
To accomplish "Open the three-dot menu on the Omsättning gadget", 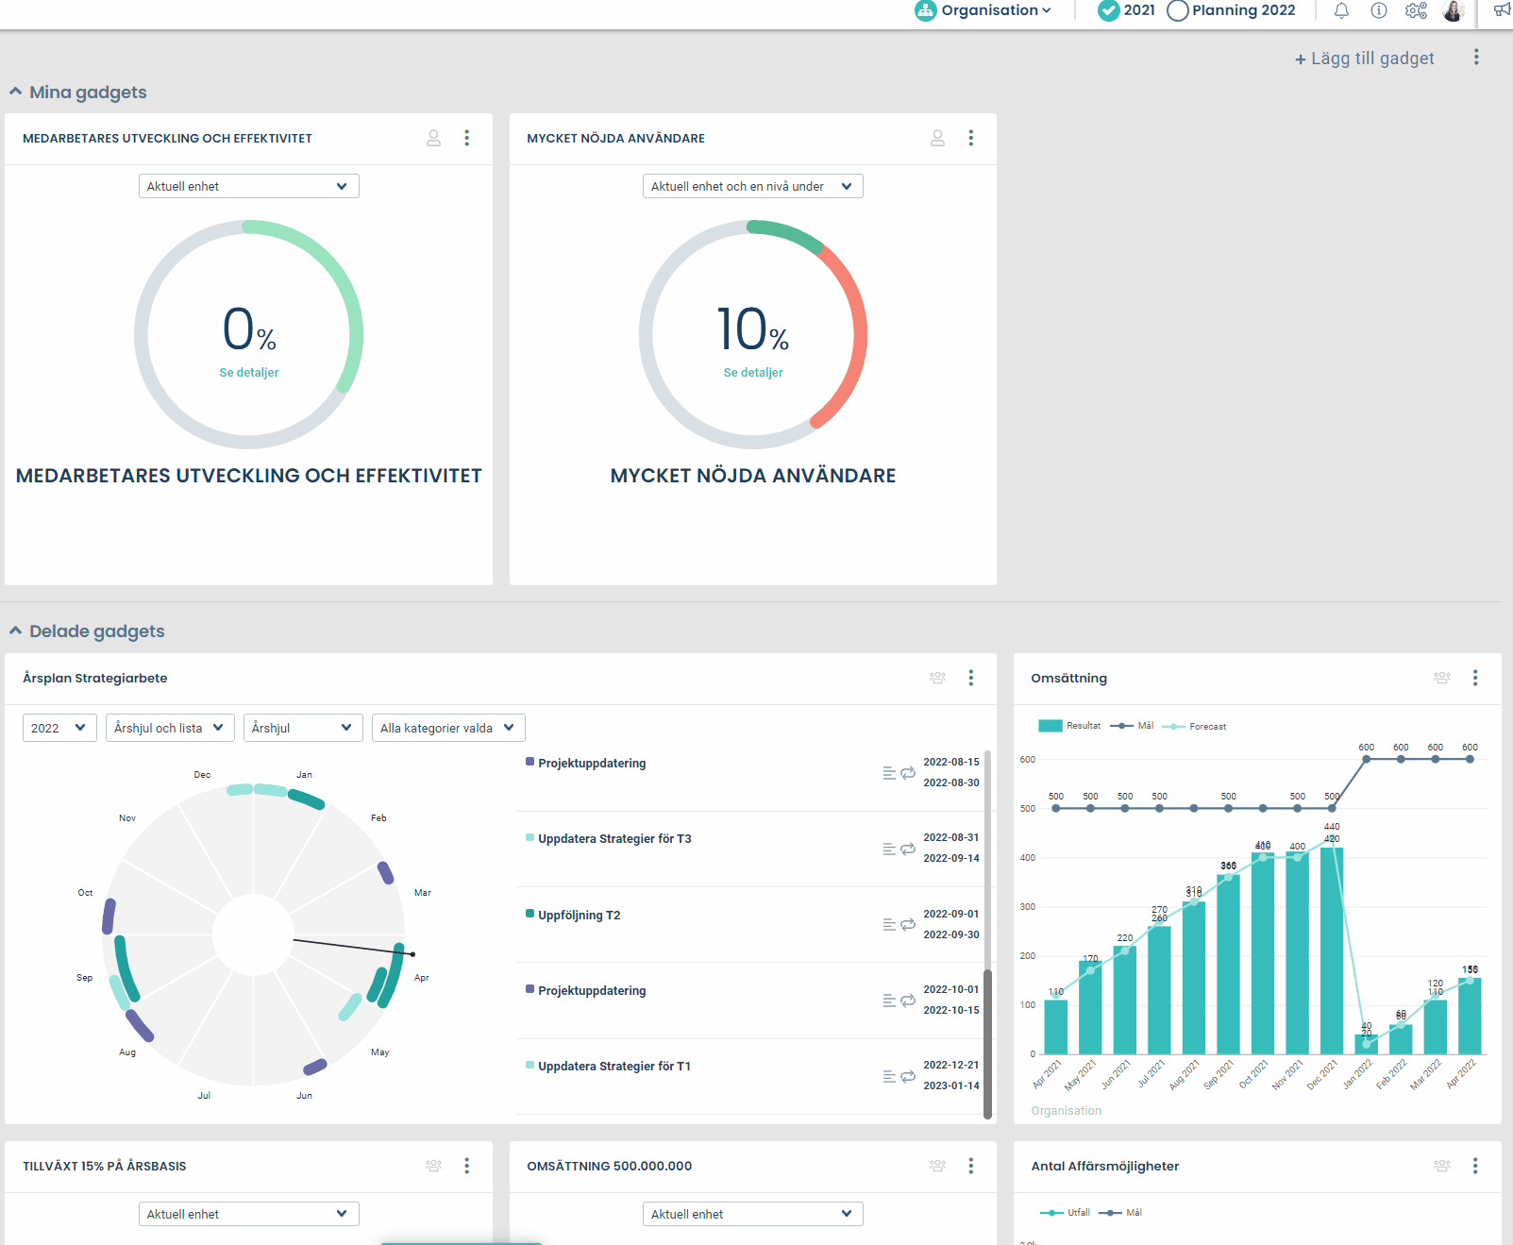I will [1475, 678].
